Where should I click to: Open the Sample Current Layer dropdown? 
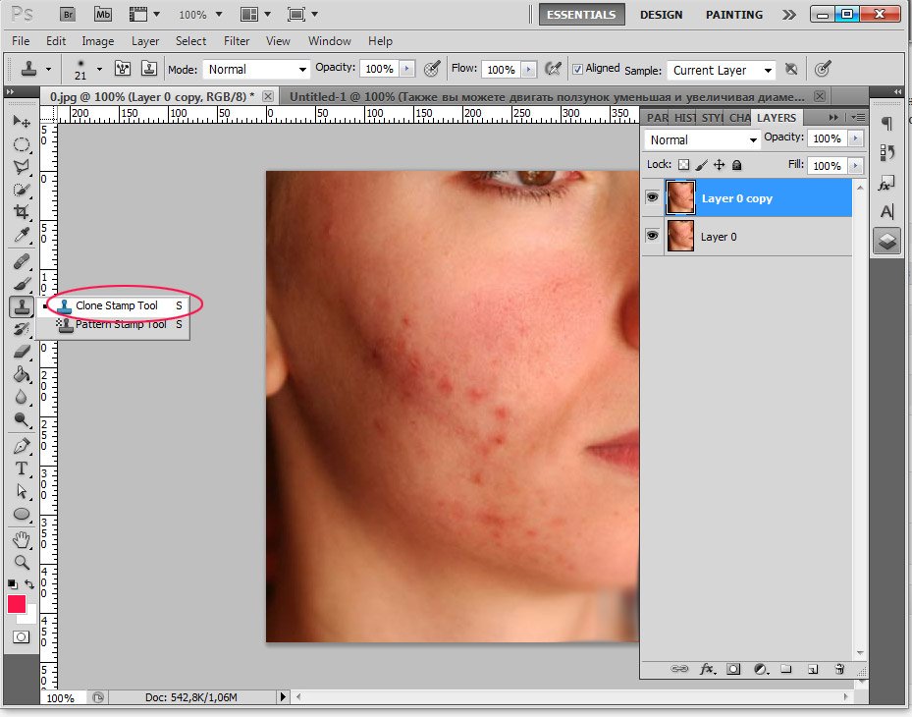(722, 70)
